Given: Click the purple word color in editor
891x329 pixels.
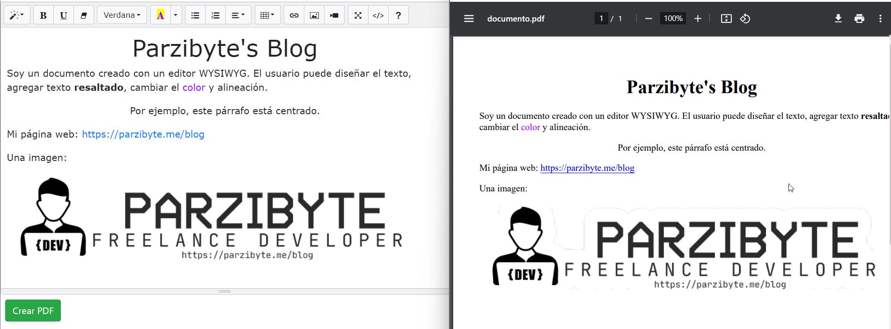Looking at the screenshot, I should pyautogui.click(x=194, y=88).
